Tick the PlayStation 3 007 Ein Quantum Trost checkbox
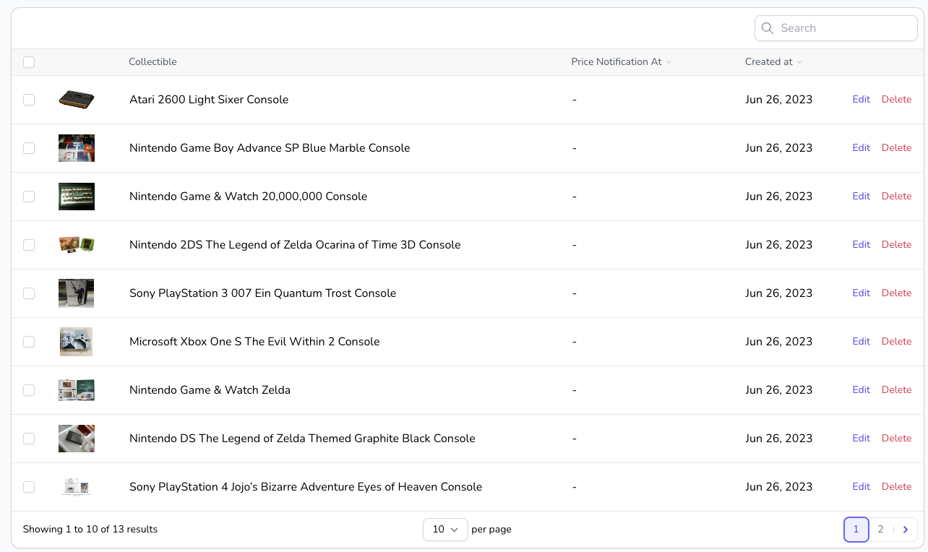 (29, 293)
